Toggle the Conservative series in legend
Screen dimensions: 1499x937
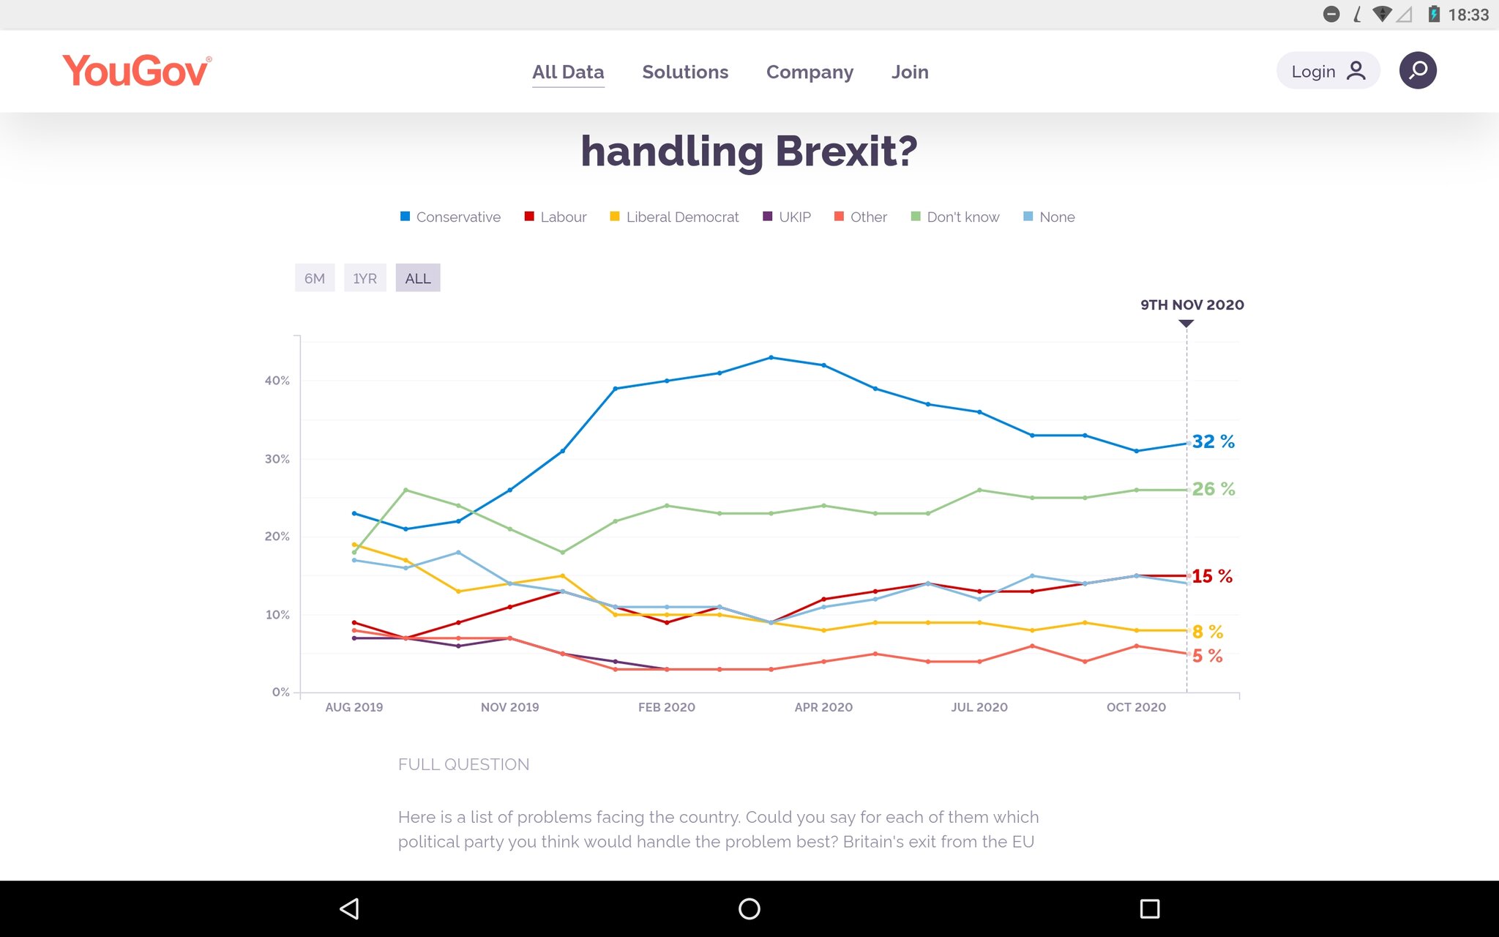point(450,217)
